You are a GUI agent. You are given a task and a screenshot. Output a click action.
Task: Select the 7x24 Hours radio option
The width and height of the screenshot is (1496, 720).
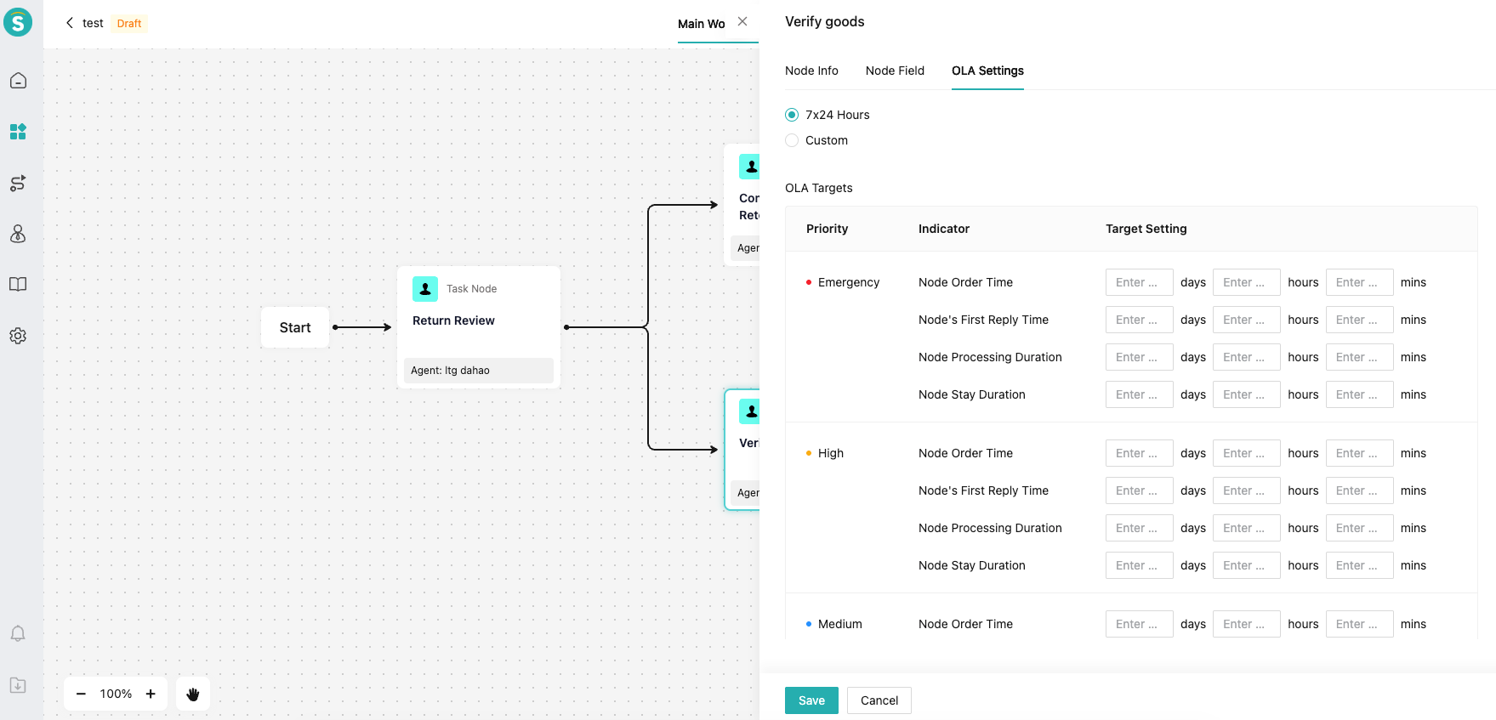pyautogui.click(x=792, y=115)
